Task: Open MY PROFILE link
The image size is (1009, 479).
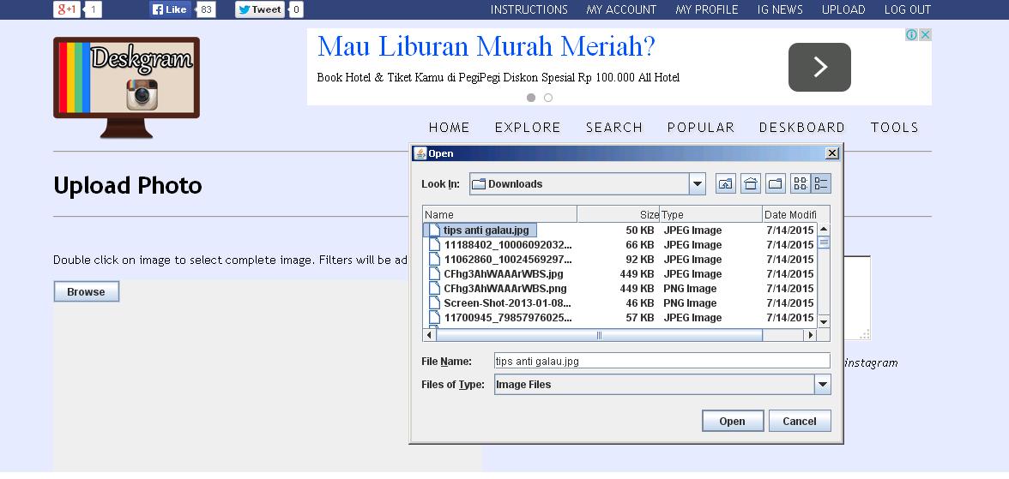Action: (x=707, y=9)
